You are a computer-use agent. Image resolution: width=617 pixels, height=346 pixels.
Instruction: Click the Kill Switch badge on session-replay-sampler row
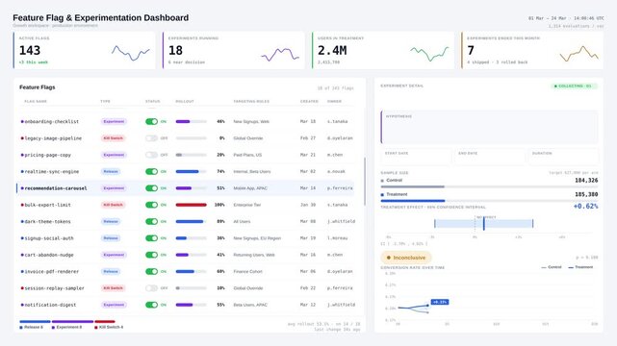[114, 288]
